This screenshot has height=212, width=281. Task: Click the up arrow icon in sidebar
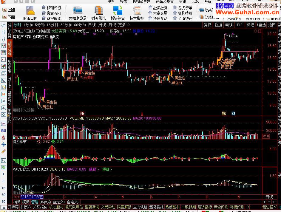(3, 32)
